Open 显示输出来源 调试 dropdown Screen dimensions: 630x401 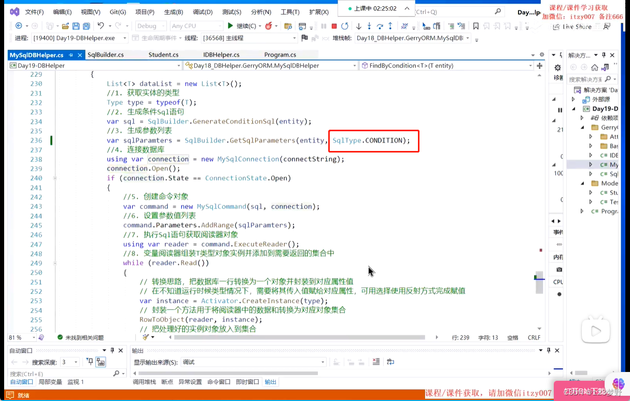tap(253, 362)
